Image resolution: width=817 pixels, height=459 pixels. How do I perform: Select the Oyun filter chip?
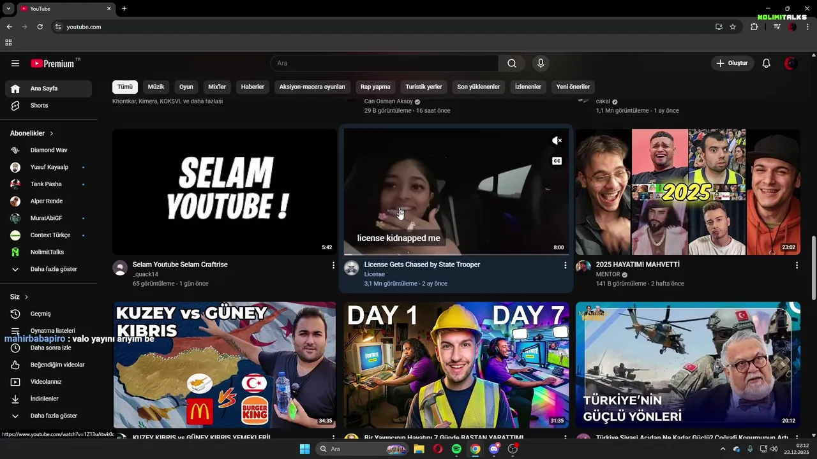[186, 87]
